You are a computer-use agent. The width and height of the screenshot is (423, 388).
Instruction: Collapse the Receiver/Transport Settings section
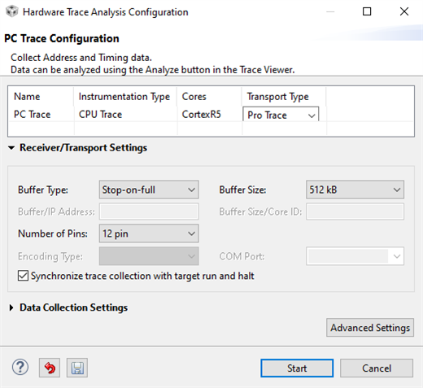(x=11, y=148)
